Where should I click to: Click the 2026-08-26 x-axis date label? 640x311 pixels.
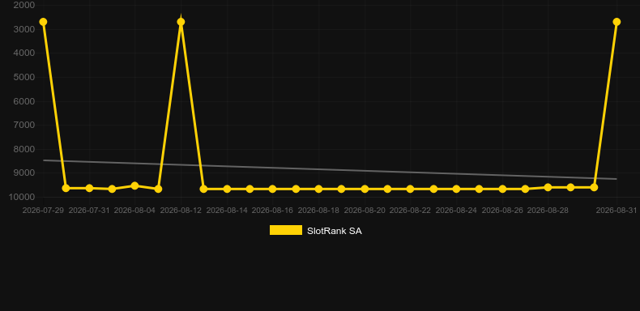[502, 211]
